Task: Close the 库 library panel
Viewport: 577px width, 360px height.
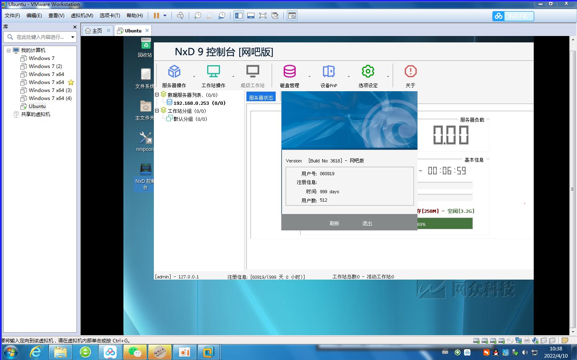Action: point(75,27)
